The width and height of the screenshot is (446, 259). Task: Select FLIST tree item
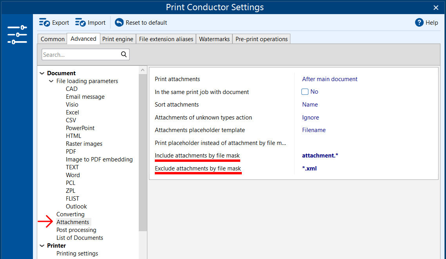coord(73,198)
